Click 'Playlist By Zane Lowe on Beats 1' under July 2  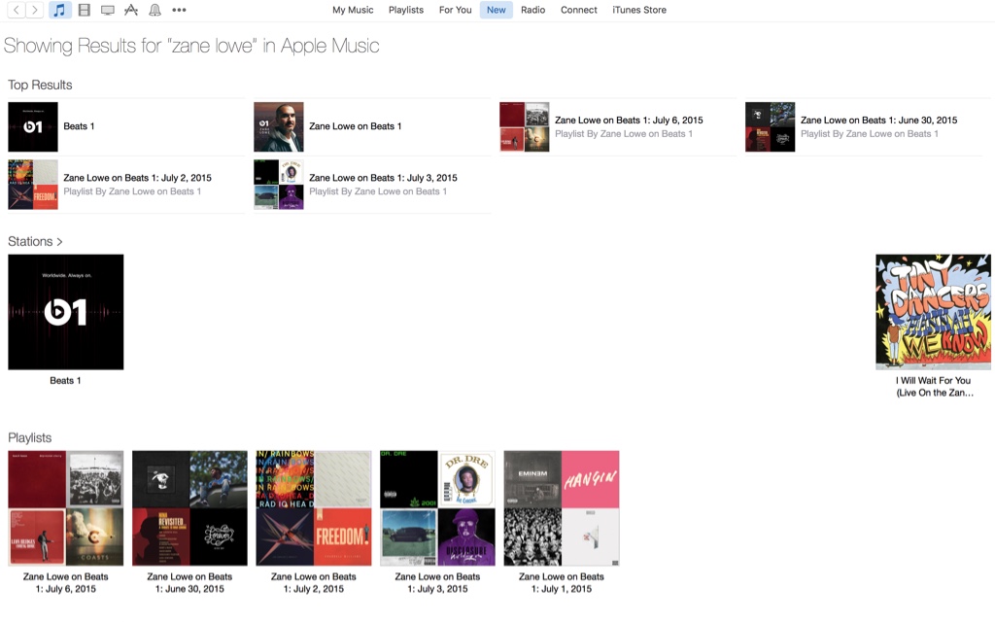[x=132, y=191]
